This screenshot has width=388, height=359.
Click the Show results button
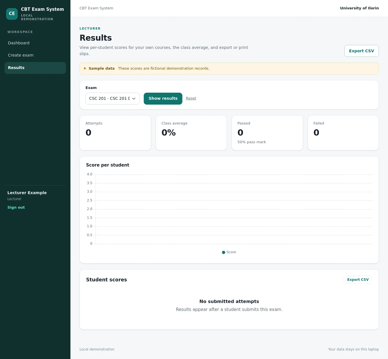click(163, 99)
